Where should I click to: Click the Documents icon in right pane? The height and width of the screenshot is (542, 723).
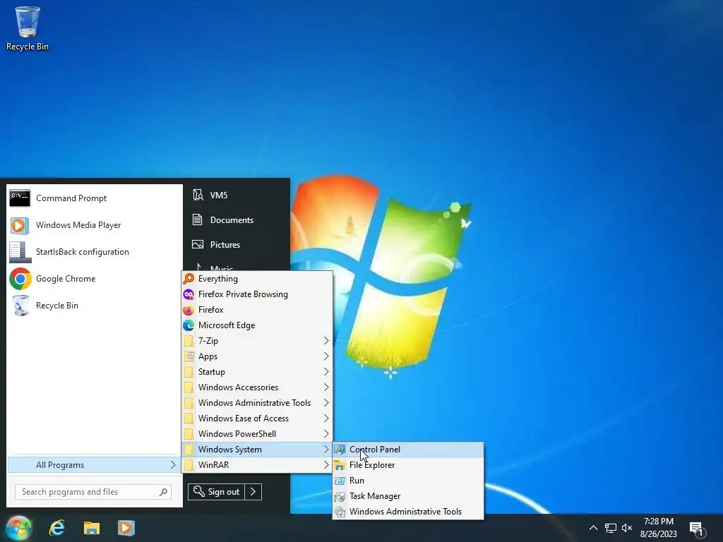click(198, 220)
